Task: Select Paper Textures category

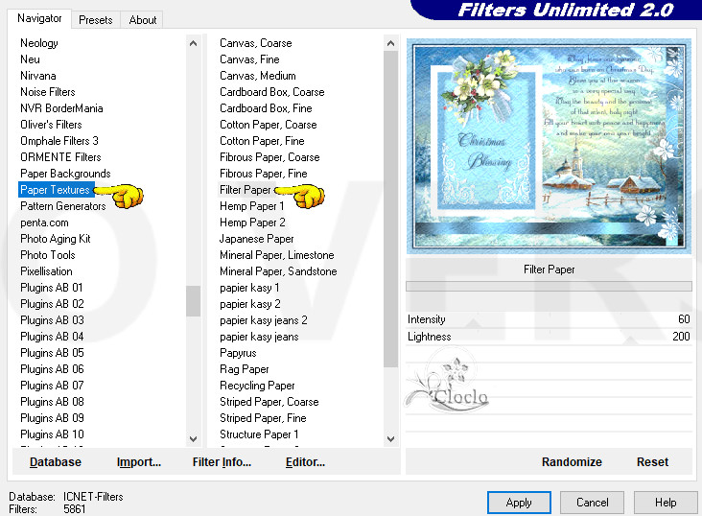Action: [55, 190]
